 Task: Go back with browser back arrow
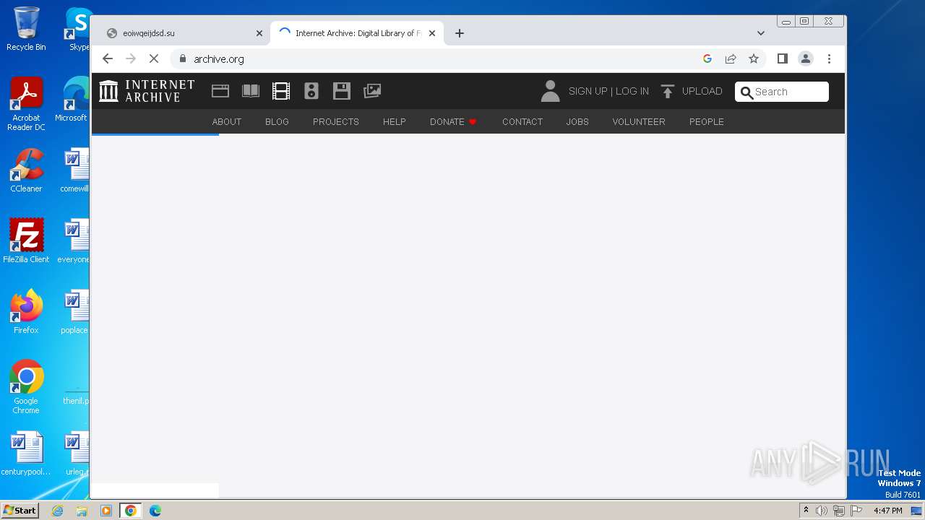pos(108,59)
